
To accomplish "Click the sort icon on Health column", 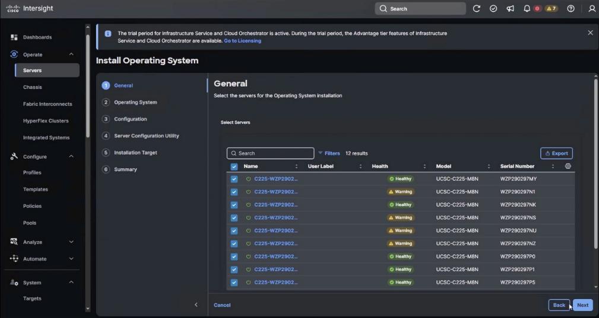I will tap(425, 166).
